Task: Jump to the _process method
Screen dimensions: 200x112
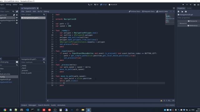Action: pyautogui.click(x=24, y=71)
